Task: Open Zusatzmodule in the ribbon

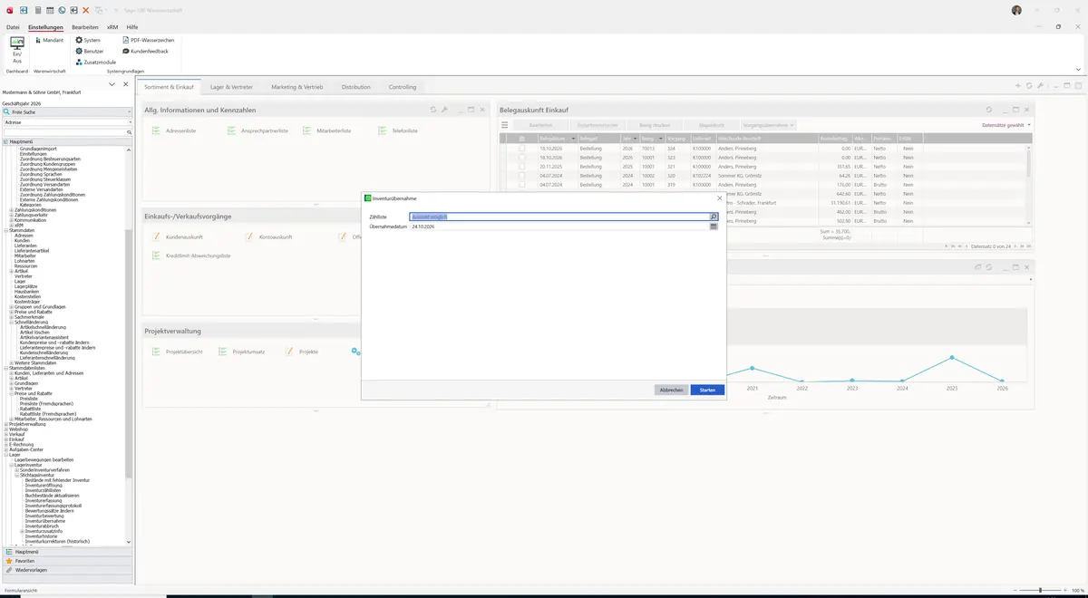Action: coord(95,62)
